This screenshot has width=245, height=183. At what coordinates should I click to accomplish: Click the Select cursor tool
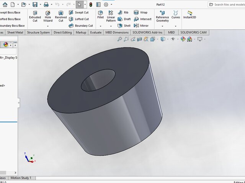[80, 5]
